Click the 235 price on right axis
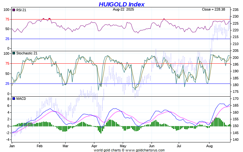 click(x=235, y=10)
